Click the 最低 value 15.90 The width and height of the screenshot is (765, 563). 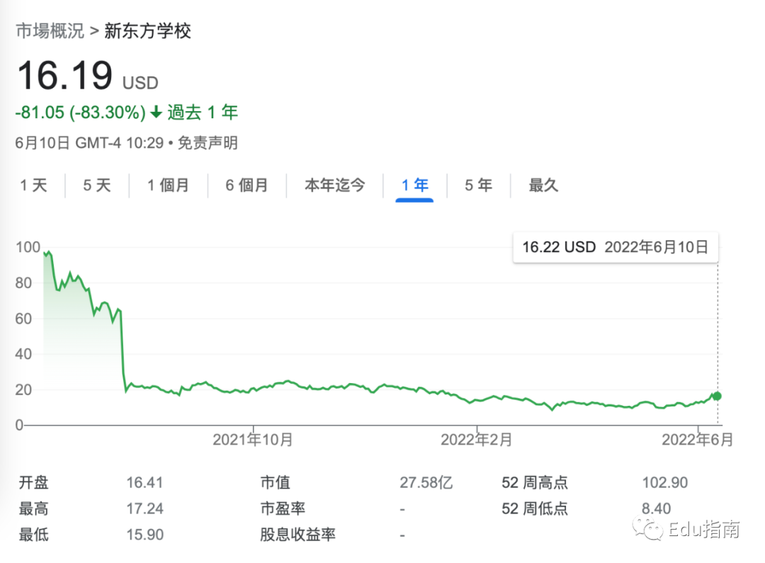pos(145,534)
